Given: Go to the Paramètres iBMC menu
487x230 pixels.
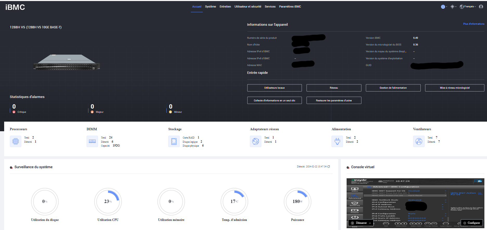Looking at the screenshot, I should click(290, 7).
